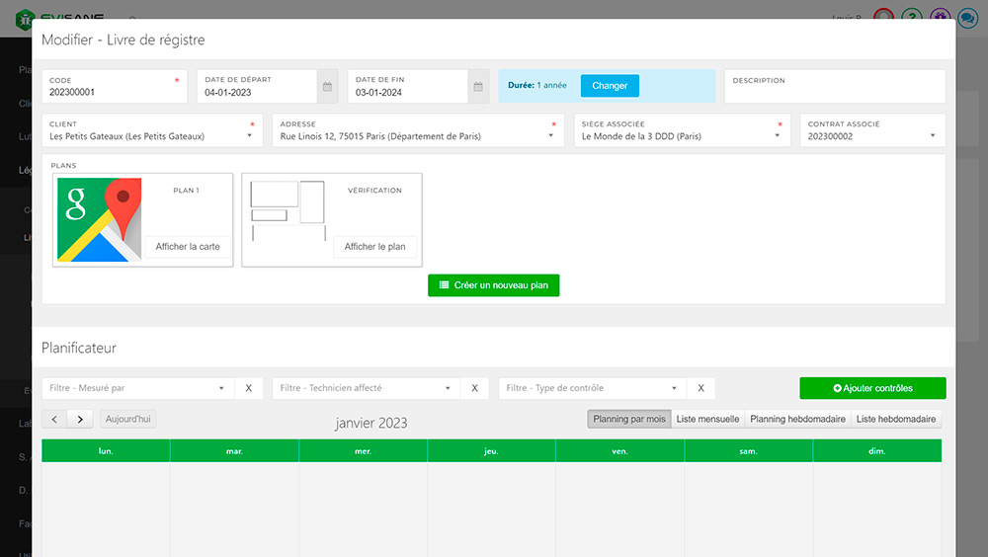This screenshot has height=557, width=988.
Task: Switch to Planning hebdomadaire view
Action: point(797,419)
